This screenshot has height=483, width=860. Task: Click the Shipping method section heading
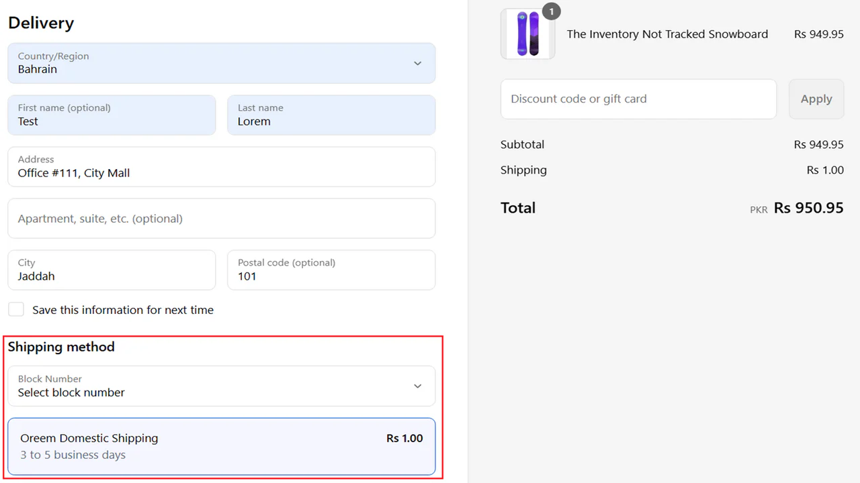(61, 347)
